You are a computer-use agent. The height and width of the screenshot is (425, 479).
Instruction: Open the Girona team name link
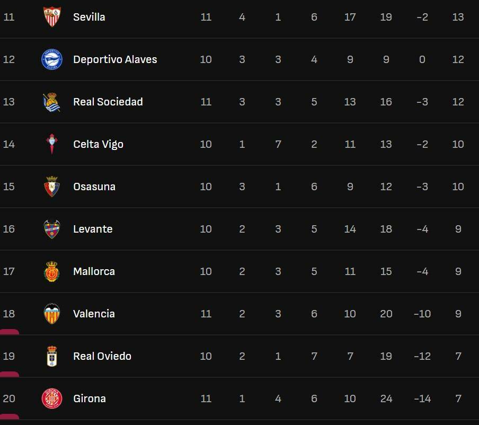(x=90, y=399)
